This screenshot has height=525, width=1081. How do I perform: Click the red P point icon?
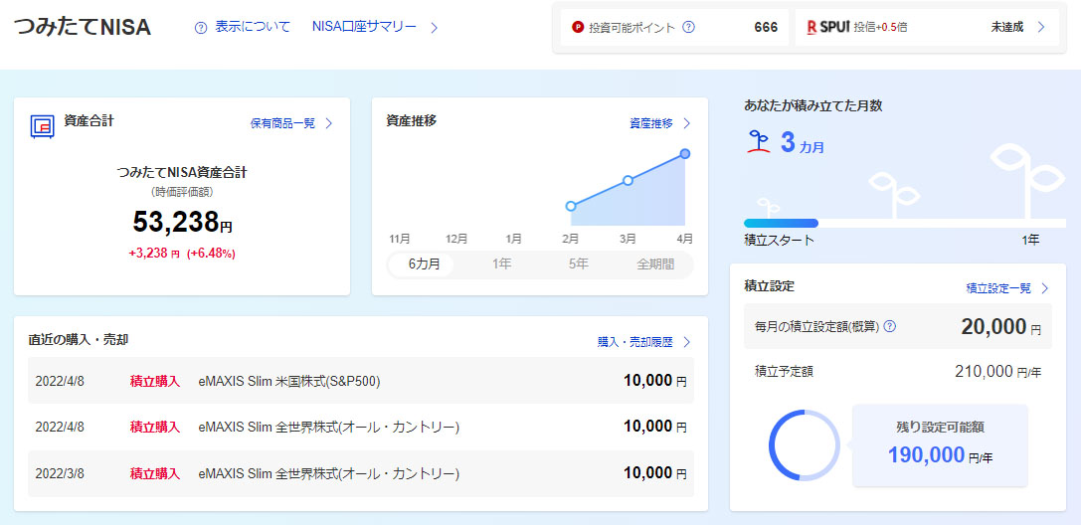point(578,28)
